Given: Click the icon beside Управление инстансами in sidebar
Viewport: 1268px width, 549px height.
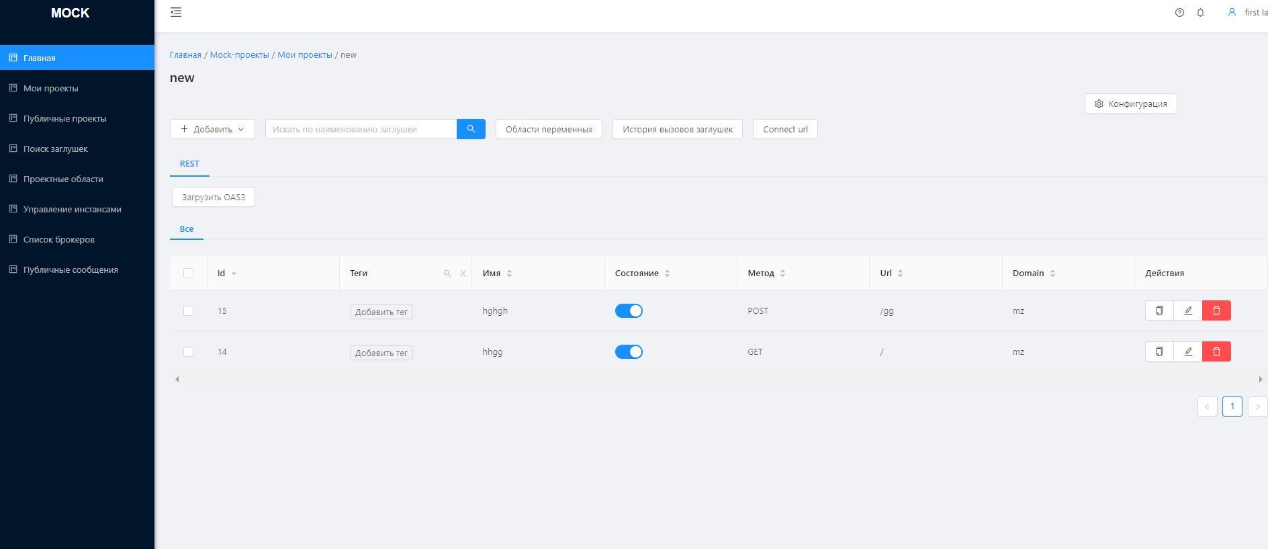Looking at the screenshot, I should click(13, 209).
